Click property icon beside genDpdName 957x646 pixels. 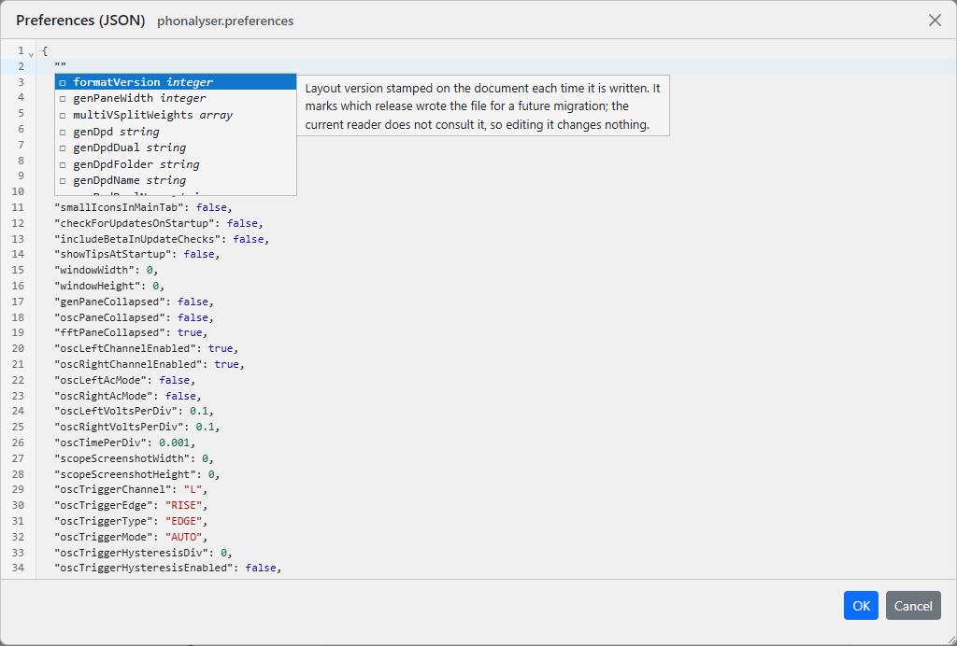coord(63,181)
